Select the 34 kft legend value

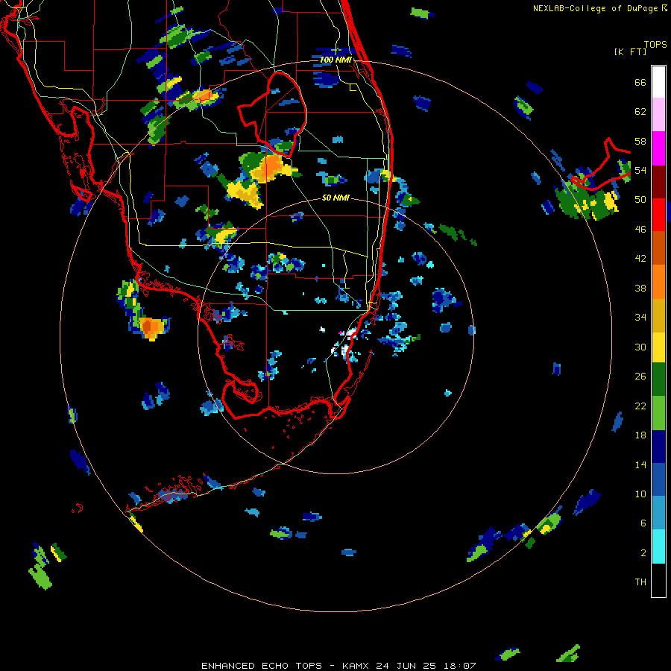coord(640,318)
